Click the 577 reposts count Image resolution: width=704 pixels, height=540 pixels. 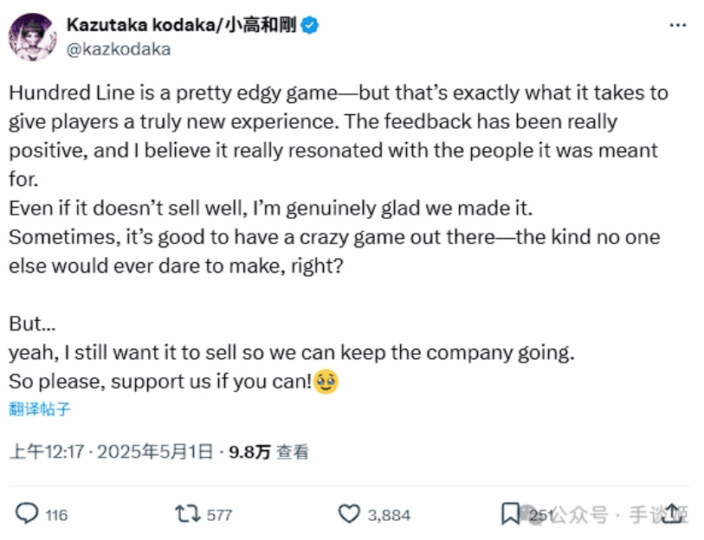click(x=219, y=515)
